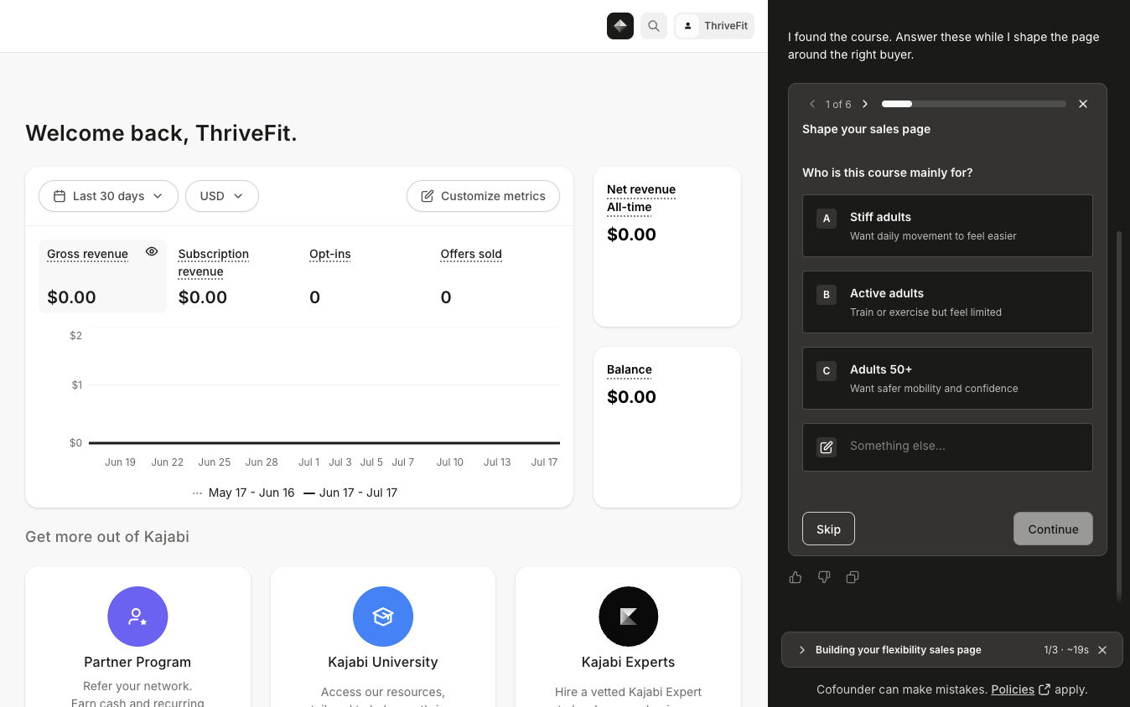Open the Kajabi University card title
Image resolution: width=1130 pixels, height=707 pixels.
[383, 662]
